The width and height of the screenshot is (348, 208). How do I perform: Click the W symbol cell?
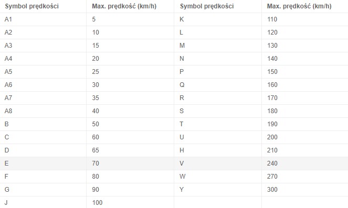coord(218,177)
